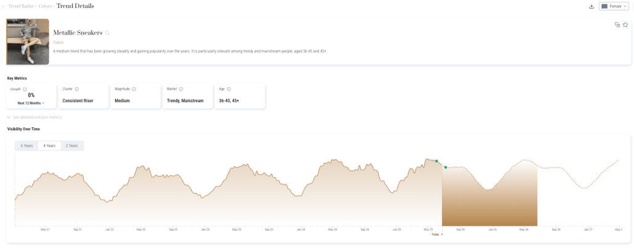Open the Colors breadcrumb link
This screenshot has width=634, height=249.
click(x=45, y=6)
